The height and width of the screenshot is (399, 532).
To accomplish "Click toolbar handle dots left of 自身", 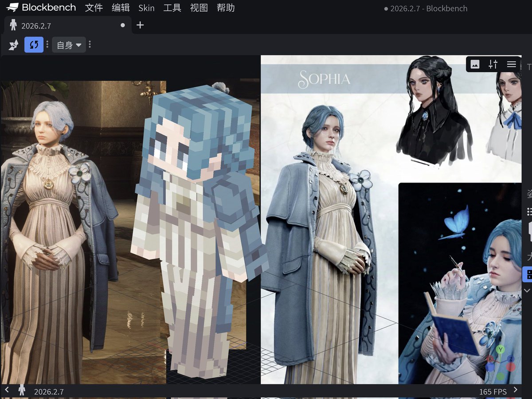I will (47, 45).
